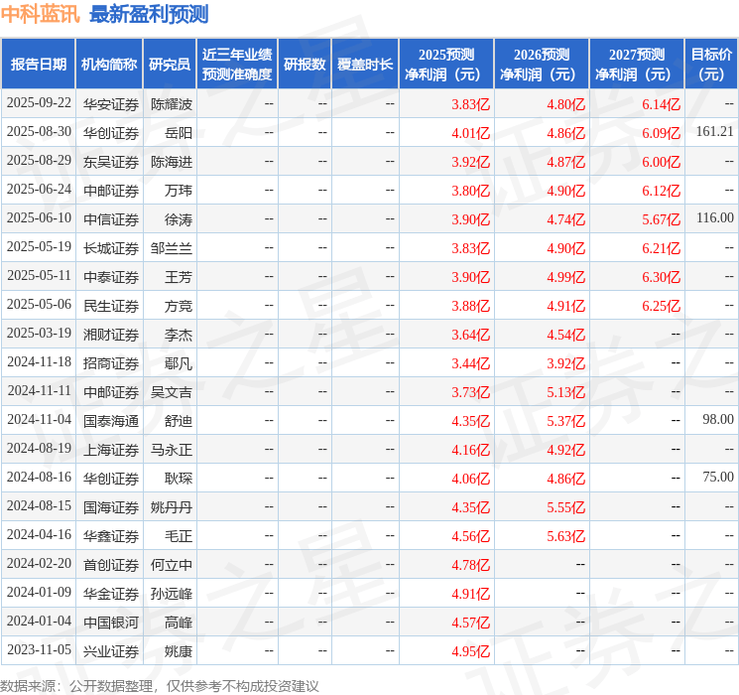Open the 国泰海通 institution entry
The width and height of the screenshot is (739, 695).
[110, 421]
